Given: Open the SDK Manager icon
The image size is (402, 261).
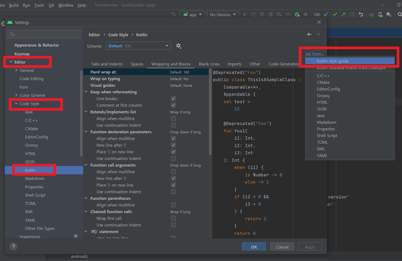Looking at the screenshot, I should pos(389,14).
